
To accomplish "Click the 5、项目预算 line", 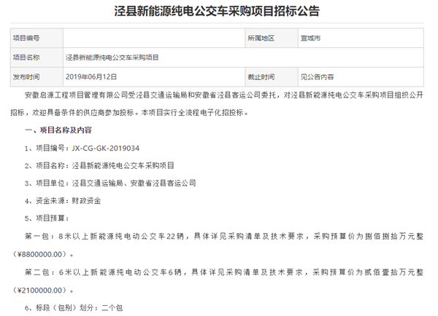I will coord(50,218).
